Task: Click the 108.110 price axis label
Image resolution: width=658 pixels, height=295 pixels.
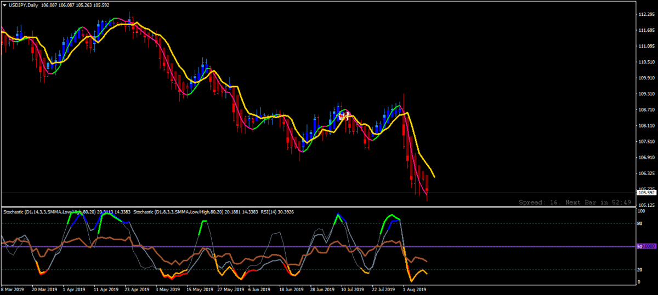Action: pos(645,126)
